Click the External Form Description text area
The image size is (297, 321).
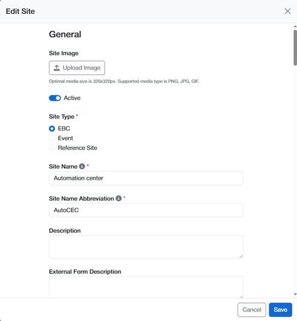pyautogui.click(x=146, y=287)
